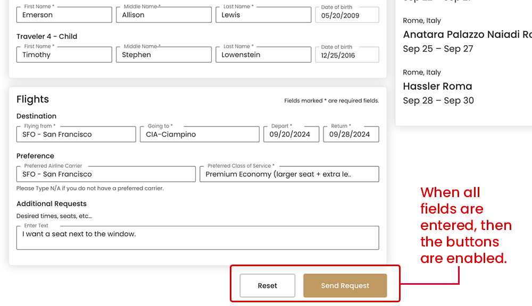532x306 pixels.
Task: Click the First Name field containing Emerson
Action: point(64,15)
